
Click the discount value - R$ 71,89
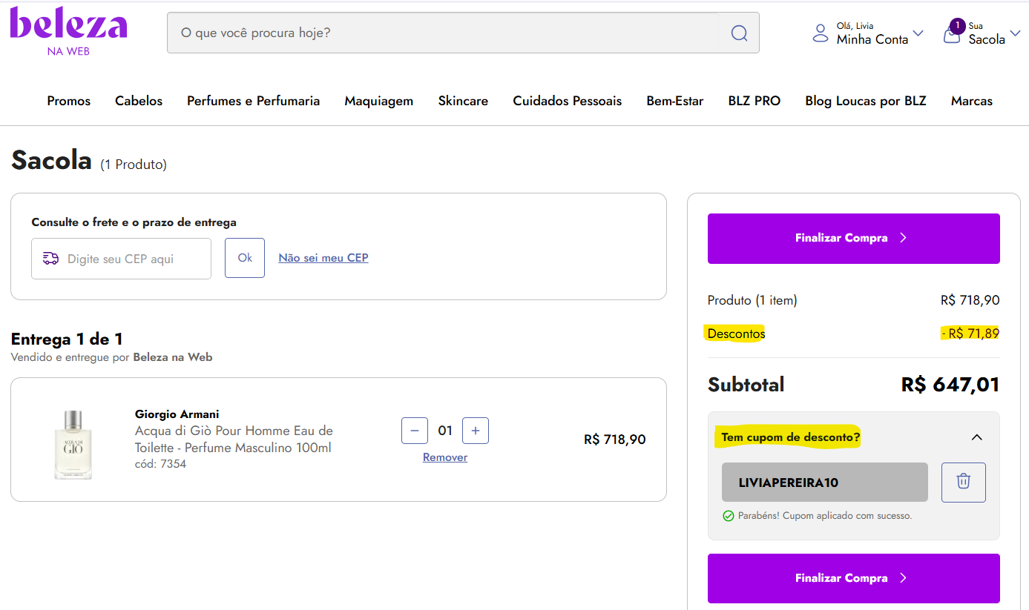970,334
